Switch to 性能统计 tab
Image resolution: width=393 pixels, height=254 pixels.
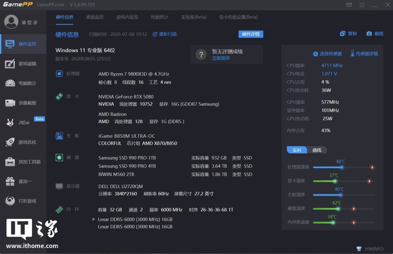(159, 17)
